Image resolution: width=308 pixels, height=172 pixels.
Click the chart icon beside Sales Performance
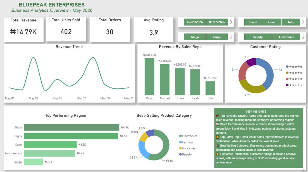click(217, 124)
